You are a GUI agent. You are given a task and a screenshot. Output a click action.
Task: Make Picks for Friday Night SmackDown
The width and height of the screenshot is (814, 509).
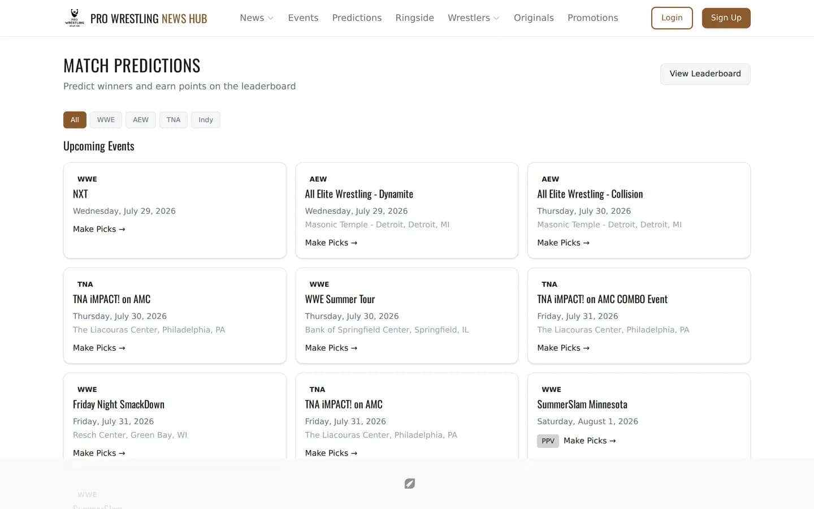click(99, 453)
